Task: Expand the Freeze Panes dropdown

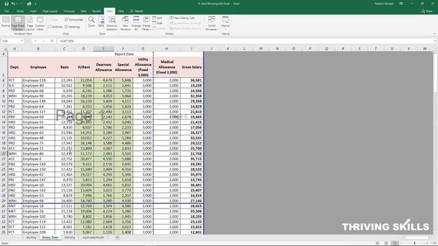Action: point(146,23)
